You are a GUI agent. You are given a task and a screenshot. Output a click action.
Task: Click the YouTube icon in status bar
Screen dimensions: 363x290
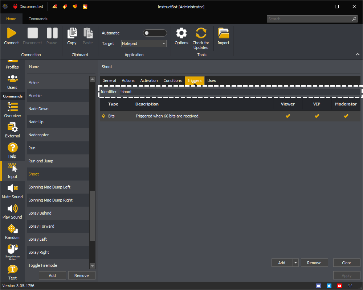tap(339, 286)
